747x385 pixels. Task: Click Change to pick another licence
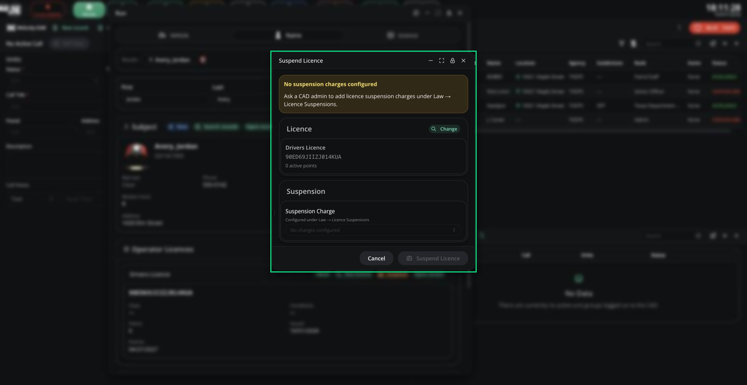[x=444, y=129]
